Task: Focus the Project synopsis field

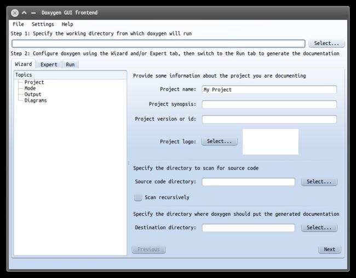Action: coord(269,105)
